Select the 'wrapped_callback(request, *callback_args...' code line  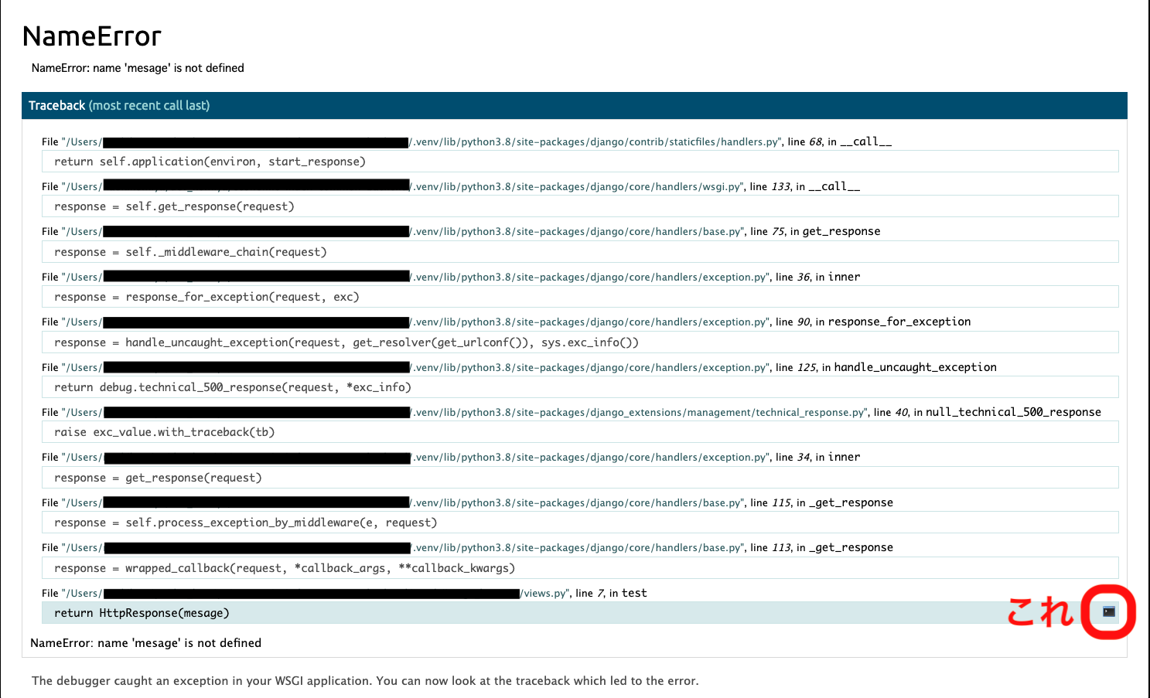[x=580, y=568]
